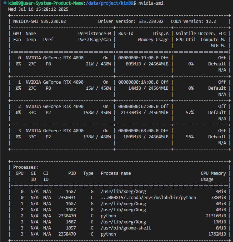The image size is (233, 242).
Task: Click the Memory-Usage header
Action: (x=153, y=40)
